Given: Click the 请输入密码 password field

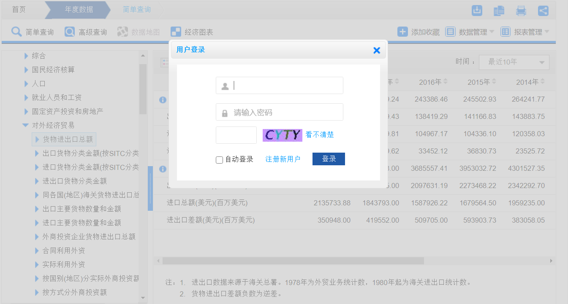Looking at the screenshot, I should tap(280, 113).
